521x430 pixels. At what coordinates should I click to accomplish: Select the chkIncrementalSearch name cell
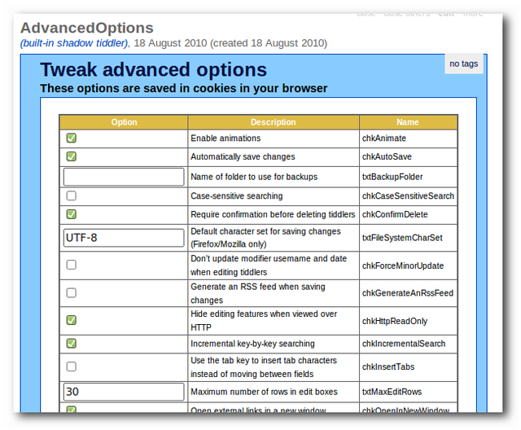pos(409,344)
